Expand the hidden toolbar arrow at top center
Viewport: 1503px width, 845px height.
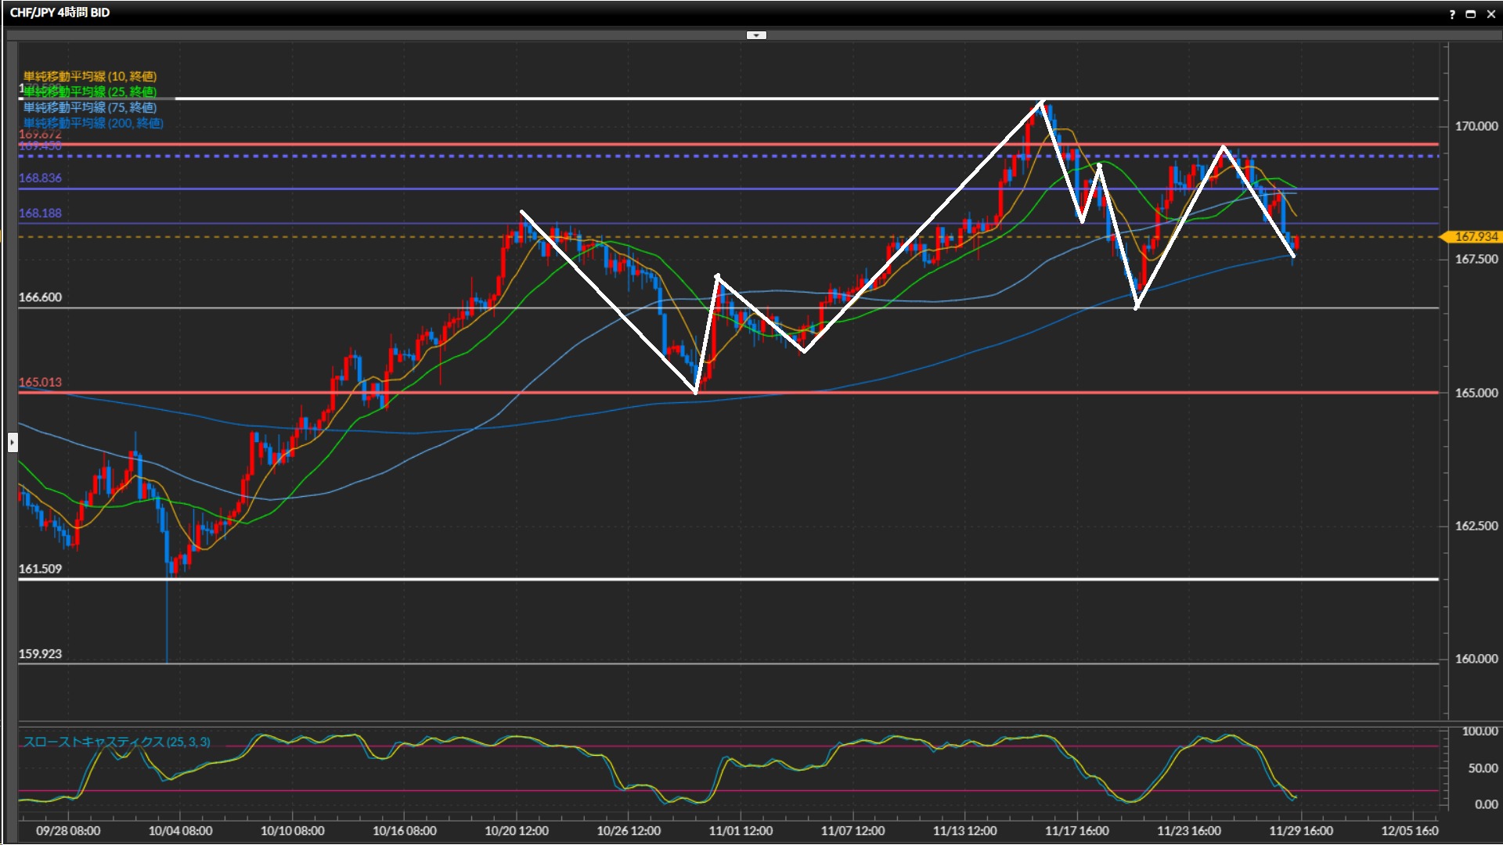click(x=756, y=35)
